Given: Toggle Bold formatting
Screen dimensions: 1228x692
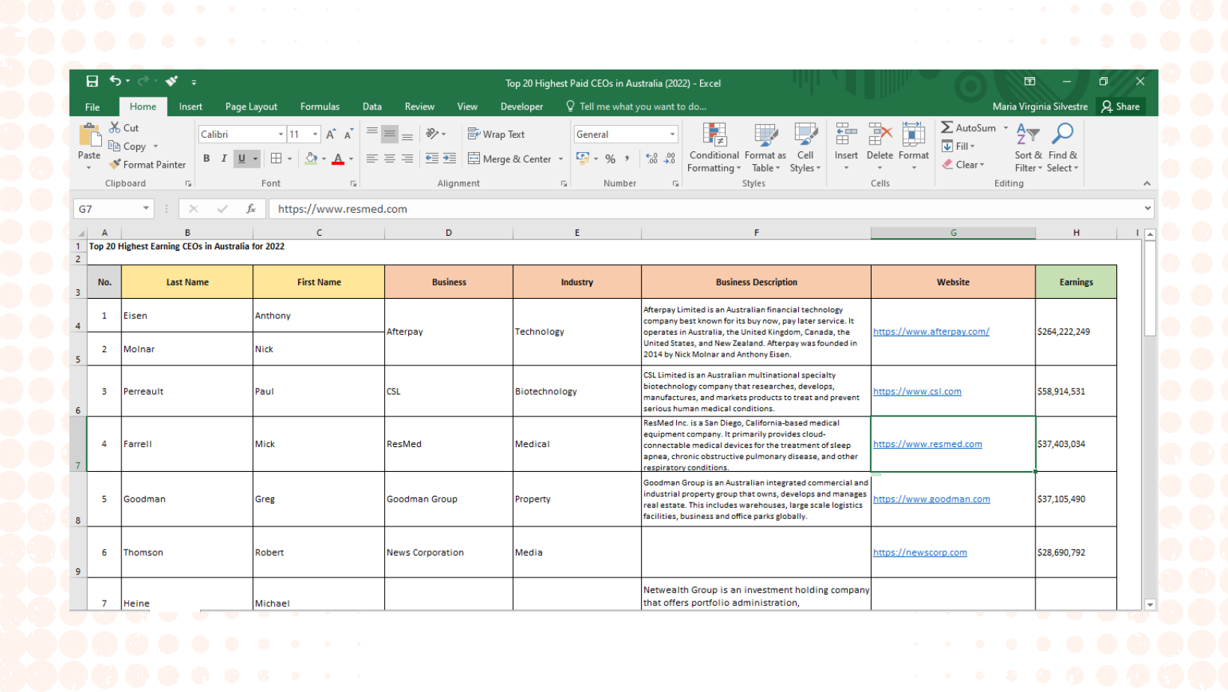Looking at the screenshot, I should [x=207, y=159].
